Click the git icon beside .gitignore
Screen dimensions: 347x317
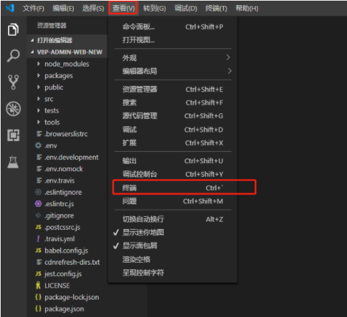pyautogui.click(x=38, y=216)
